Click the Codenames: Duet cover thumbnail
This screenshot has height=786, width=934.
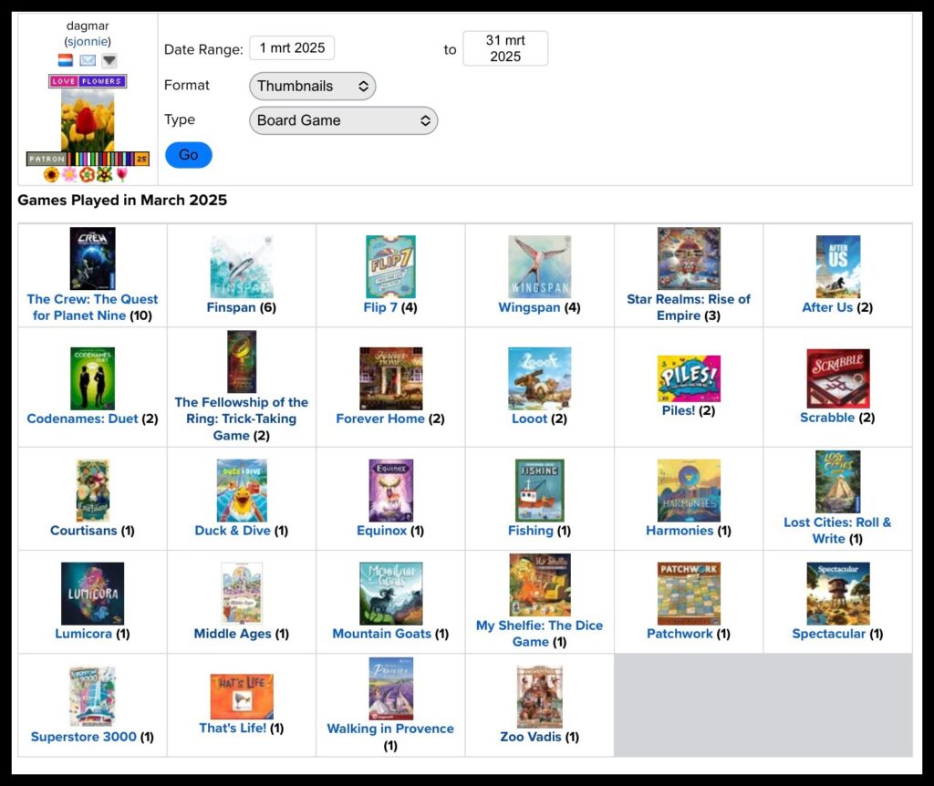(x=92, y=378)
